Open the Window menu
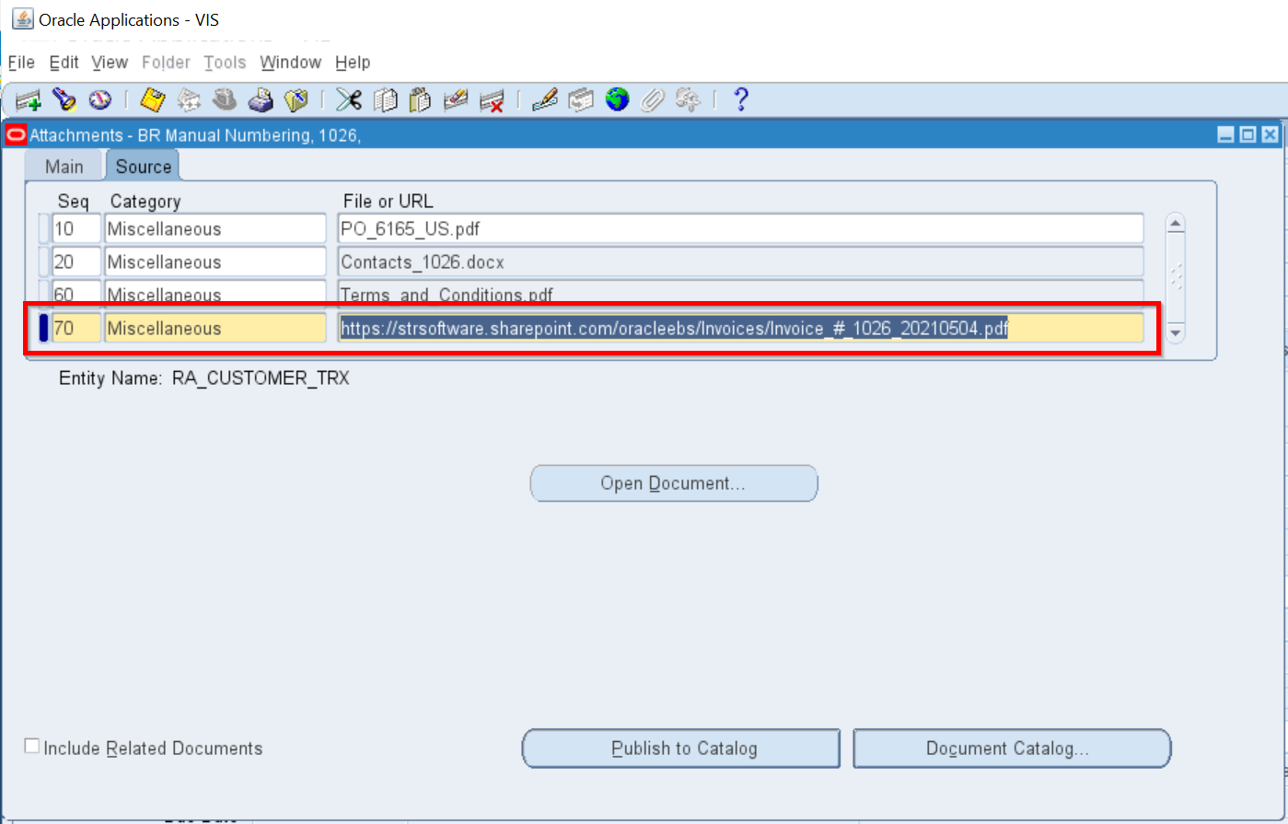Image resolution: width=1288 pixels, height=824 pixels. click(x=291, y=63)
